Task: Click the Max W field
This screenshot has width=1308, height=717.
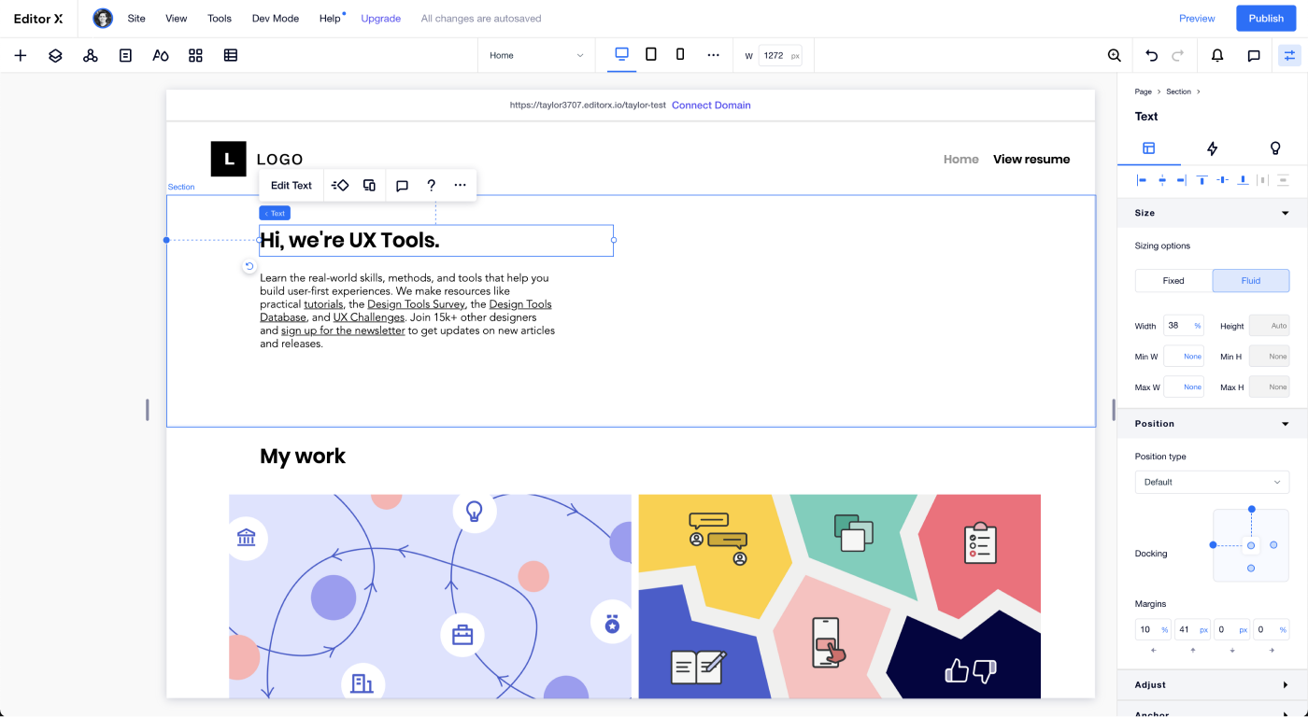Action: [1184, 387]
